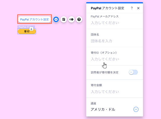161x119 pixels.
Task: Click the blue gear settings icon
Action: [x=56, y=19]
